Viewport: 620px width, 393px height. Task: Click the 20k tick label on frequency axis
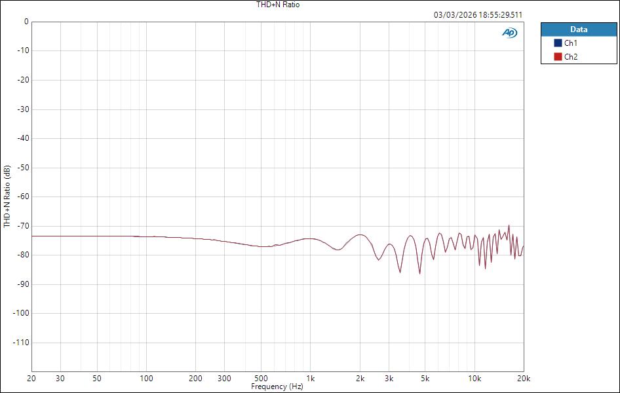point(524,379)
